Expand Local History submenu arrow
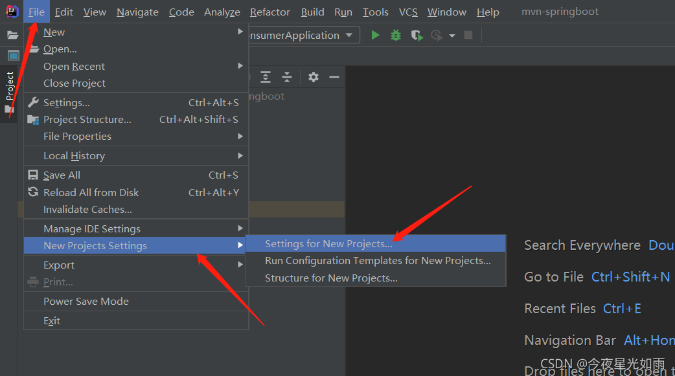Image resolution: width=675 pixels, height=376 pixels. (240, 156)
